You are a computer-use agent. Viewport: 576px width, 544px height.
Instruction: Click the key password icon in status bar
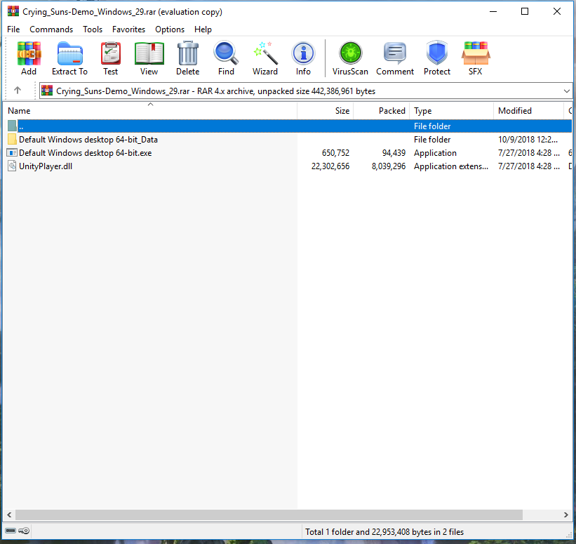[25, 531]
